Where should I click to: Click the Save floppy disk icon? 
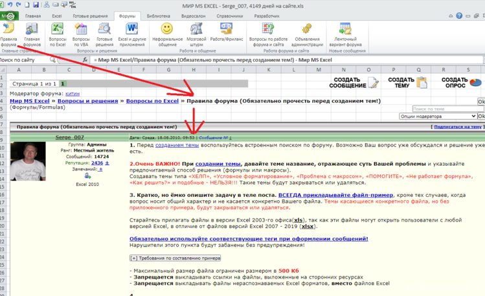(x=36, y=5)
